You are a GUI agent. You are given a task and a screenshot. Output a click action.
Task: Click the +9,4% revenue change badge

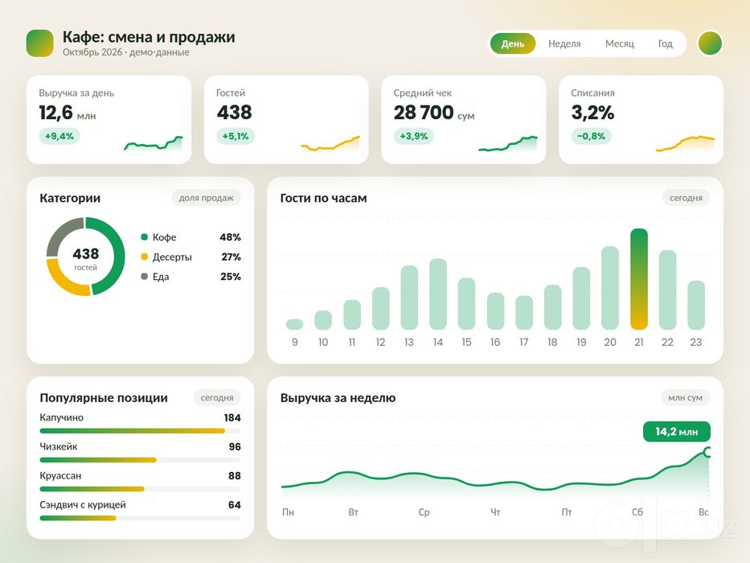tap(59, 136)
